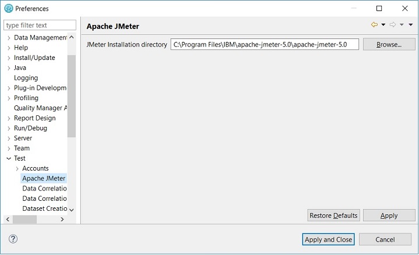
Task: Click the back navigation arrow icon
Action: (374, 25)
